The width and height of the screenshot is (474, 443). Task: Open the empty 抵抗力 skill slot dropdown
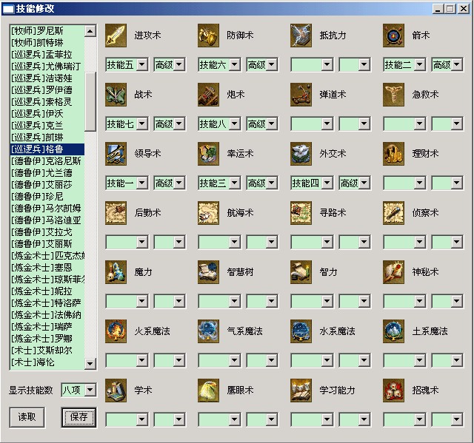(312, 64)
